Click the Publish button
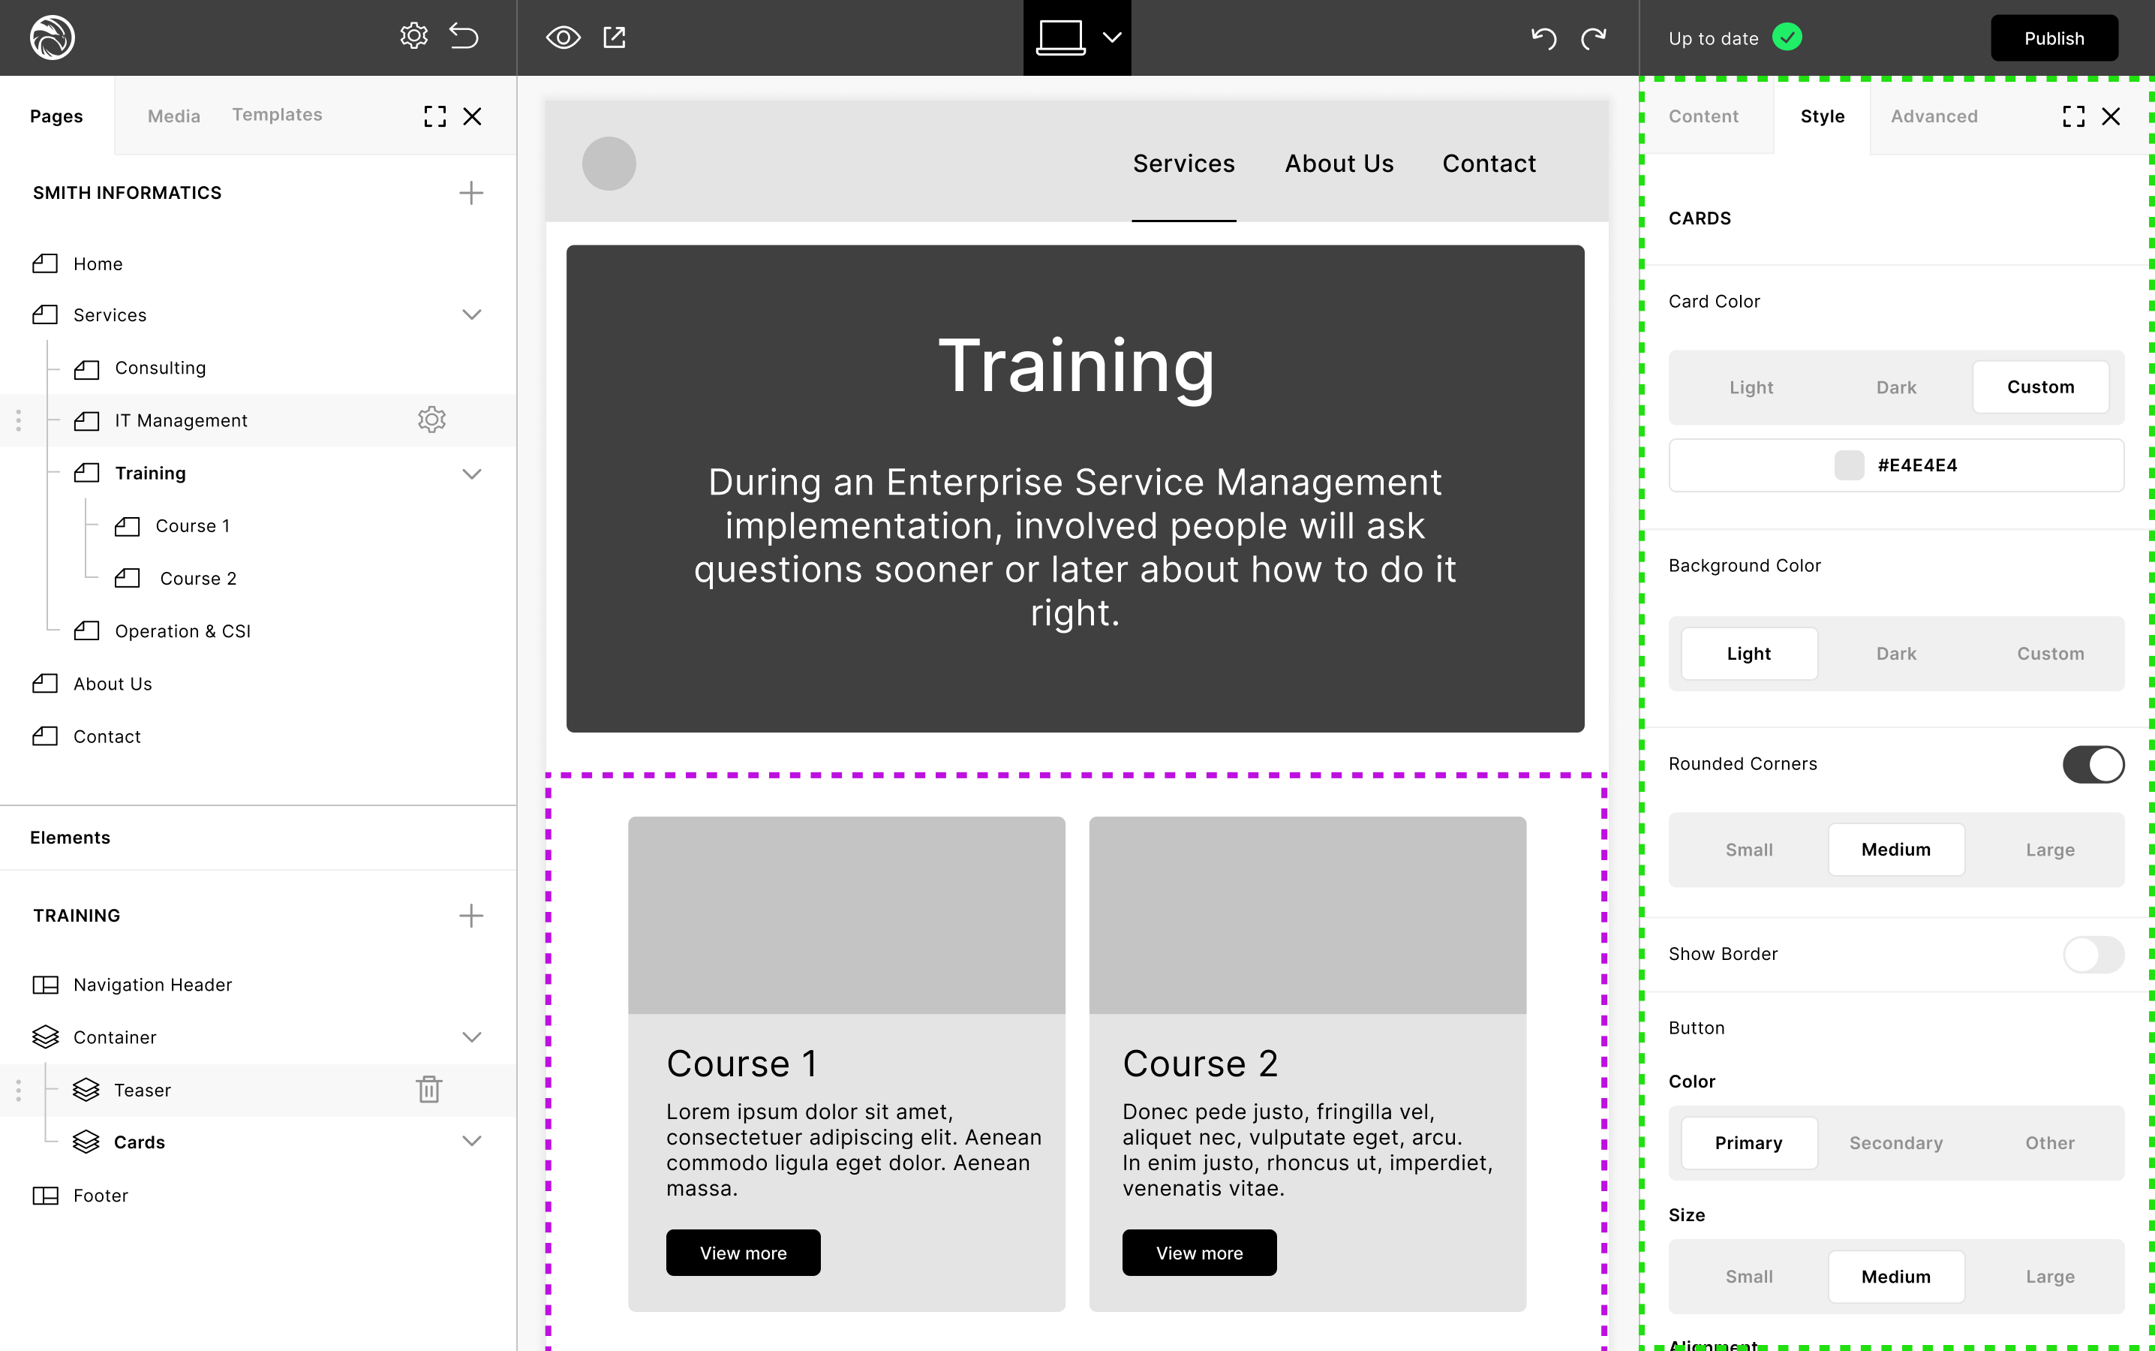 click(x=2053, y=38)
